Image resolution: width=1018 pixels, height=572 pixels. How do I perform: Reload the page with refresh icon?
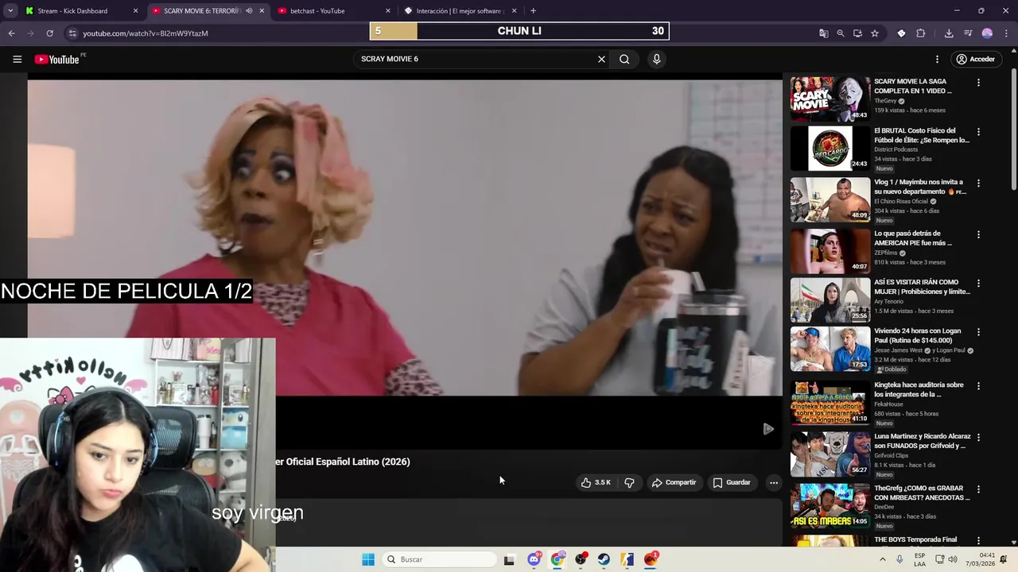point(49,33)
